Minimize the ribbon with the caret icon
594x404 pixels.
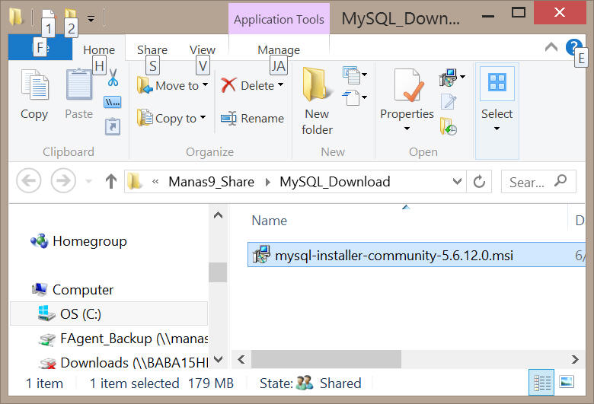[551, 47]
